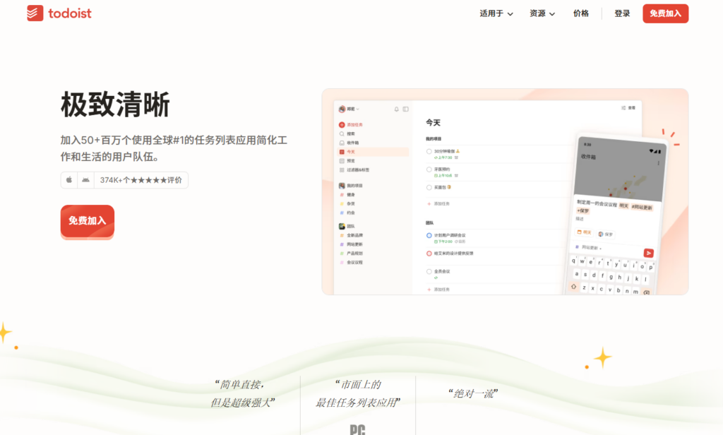Open the 郑妮 account dropdown
Image resolution: width=723 pixels, height=435 pixels.
348,109
